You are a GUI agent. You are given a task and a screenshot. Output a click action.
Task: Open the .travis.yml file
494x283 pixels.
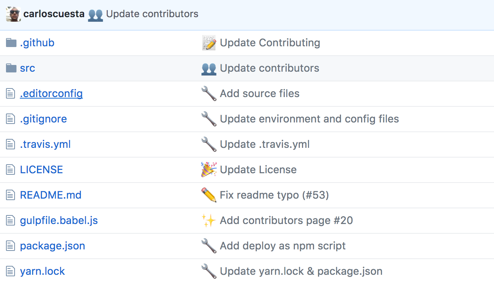45,144
